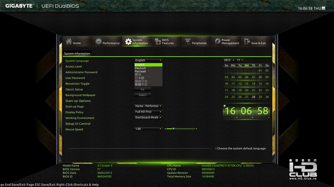
Task: Click slider left arrow to decrease mouse speed
Action: (165, 129)
